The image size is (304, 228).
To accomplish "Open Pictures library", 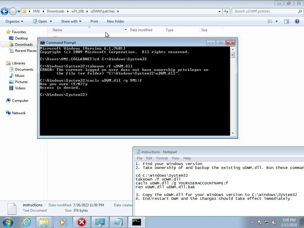I will 21,82.
